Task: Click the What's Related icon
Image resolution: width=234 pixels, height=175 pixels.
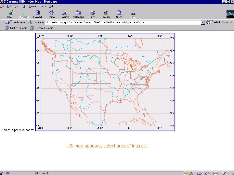Action: pyautogui.click(x=209, y=22)
